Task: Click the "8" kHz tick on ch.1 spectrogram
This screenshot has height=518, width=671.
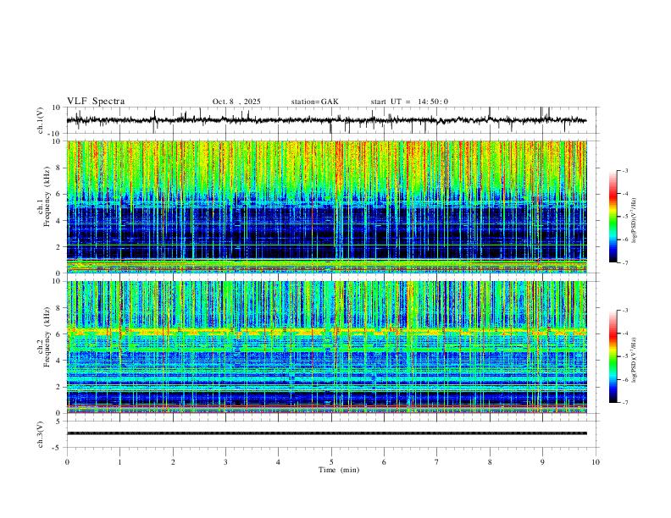Action: (59, 168)
